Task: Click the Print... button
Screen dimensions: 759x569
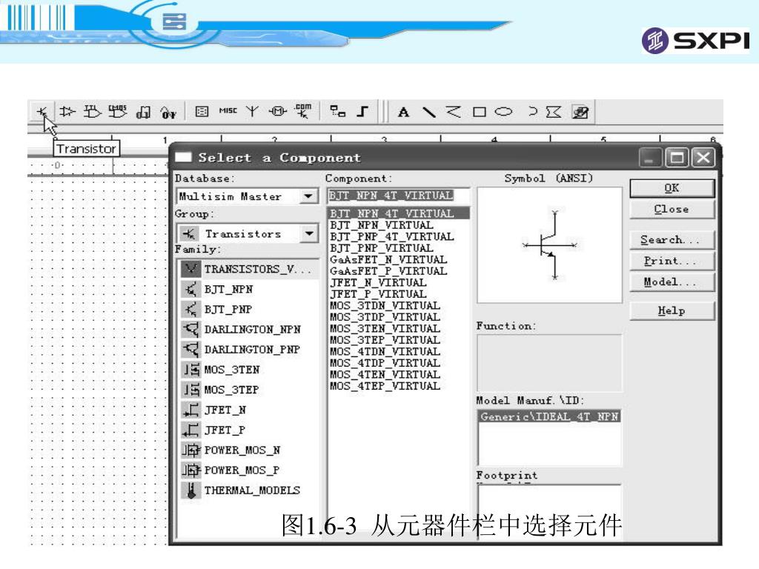Action: (672, 262)
